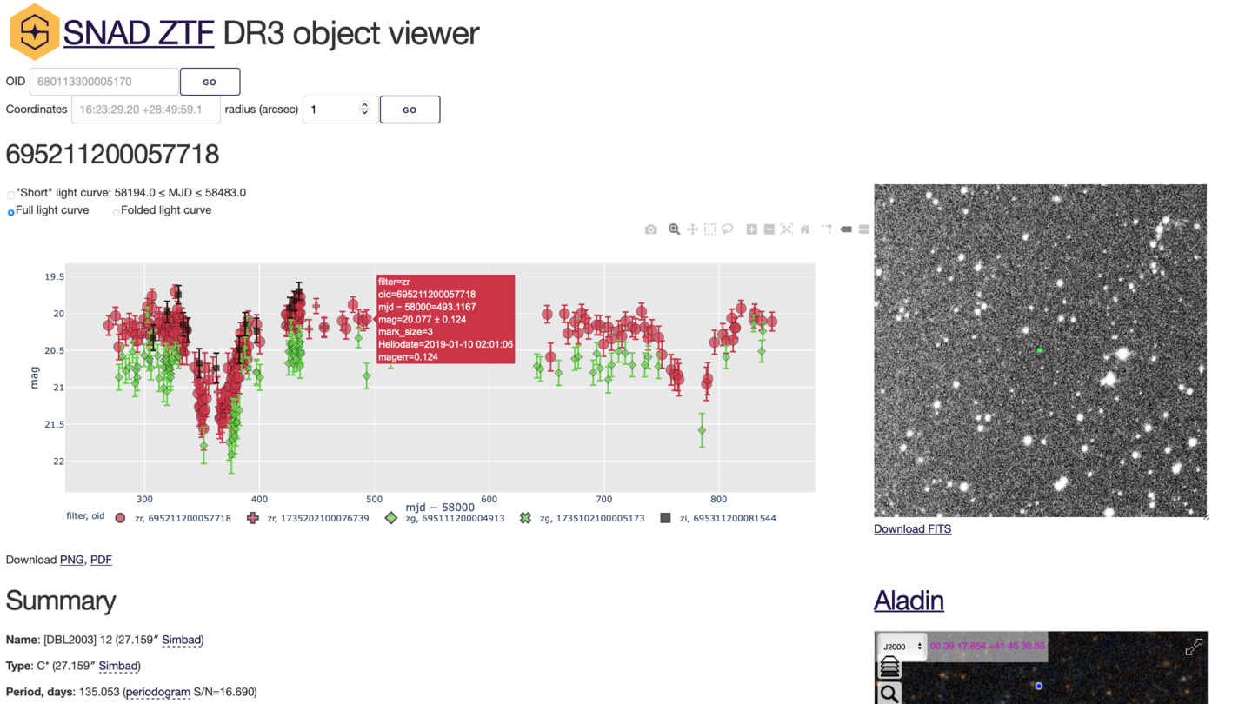This screenshot has width=1252, height=704.
Task: Click GO button next to radius field
Action: coord(410,110)
